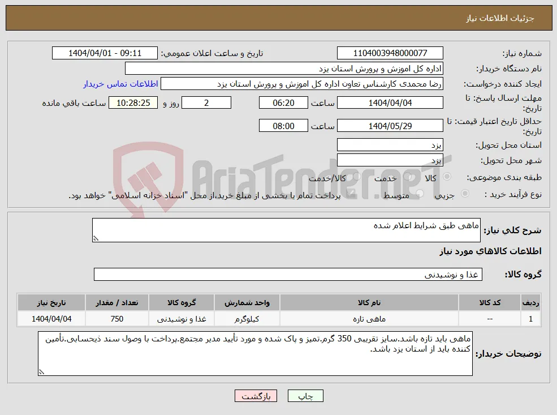This screenshot has width=557, height=415.
Task: Click the ردیف column header
Action: click(x=530, y=303)
